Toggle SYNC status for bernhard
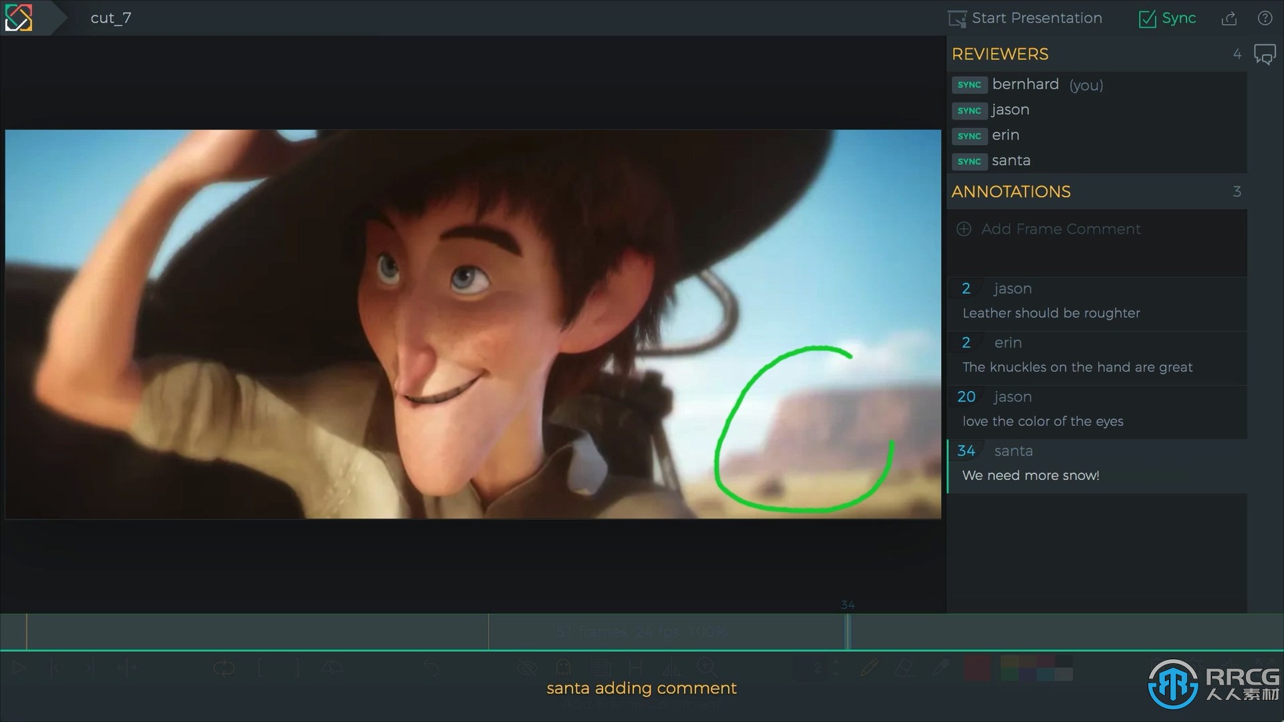 coord(969,84)
